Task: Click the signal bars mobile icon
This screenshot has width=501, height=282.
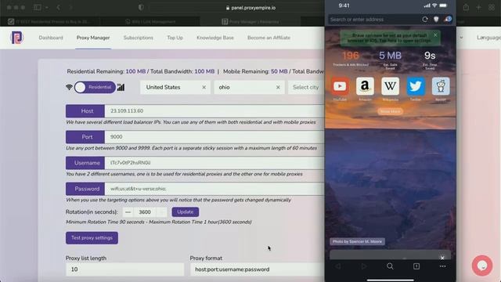Action: 121,87
